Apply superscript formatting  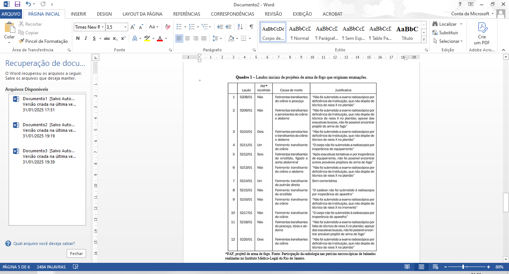123,38
